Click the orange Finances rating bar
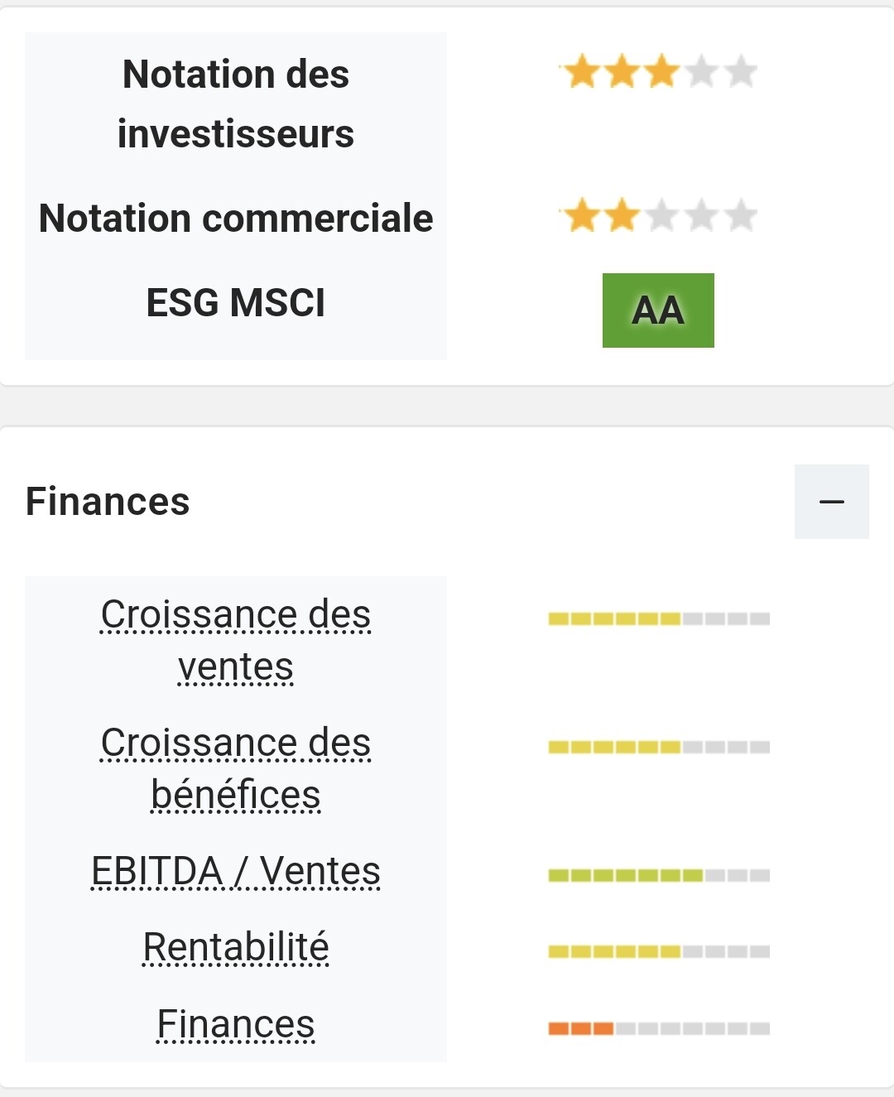 [659, 1028]
